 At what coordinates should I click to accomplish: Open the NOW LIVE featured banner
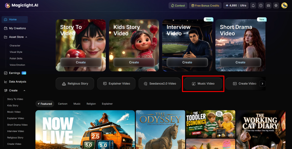pos(85,130)
